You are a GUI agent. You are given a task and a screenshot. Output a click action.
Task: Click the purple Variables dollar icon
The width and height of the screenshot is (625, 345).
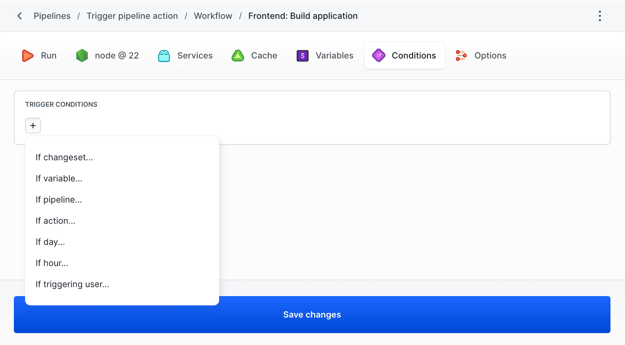(x=302, y=56)
